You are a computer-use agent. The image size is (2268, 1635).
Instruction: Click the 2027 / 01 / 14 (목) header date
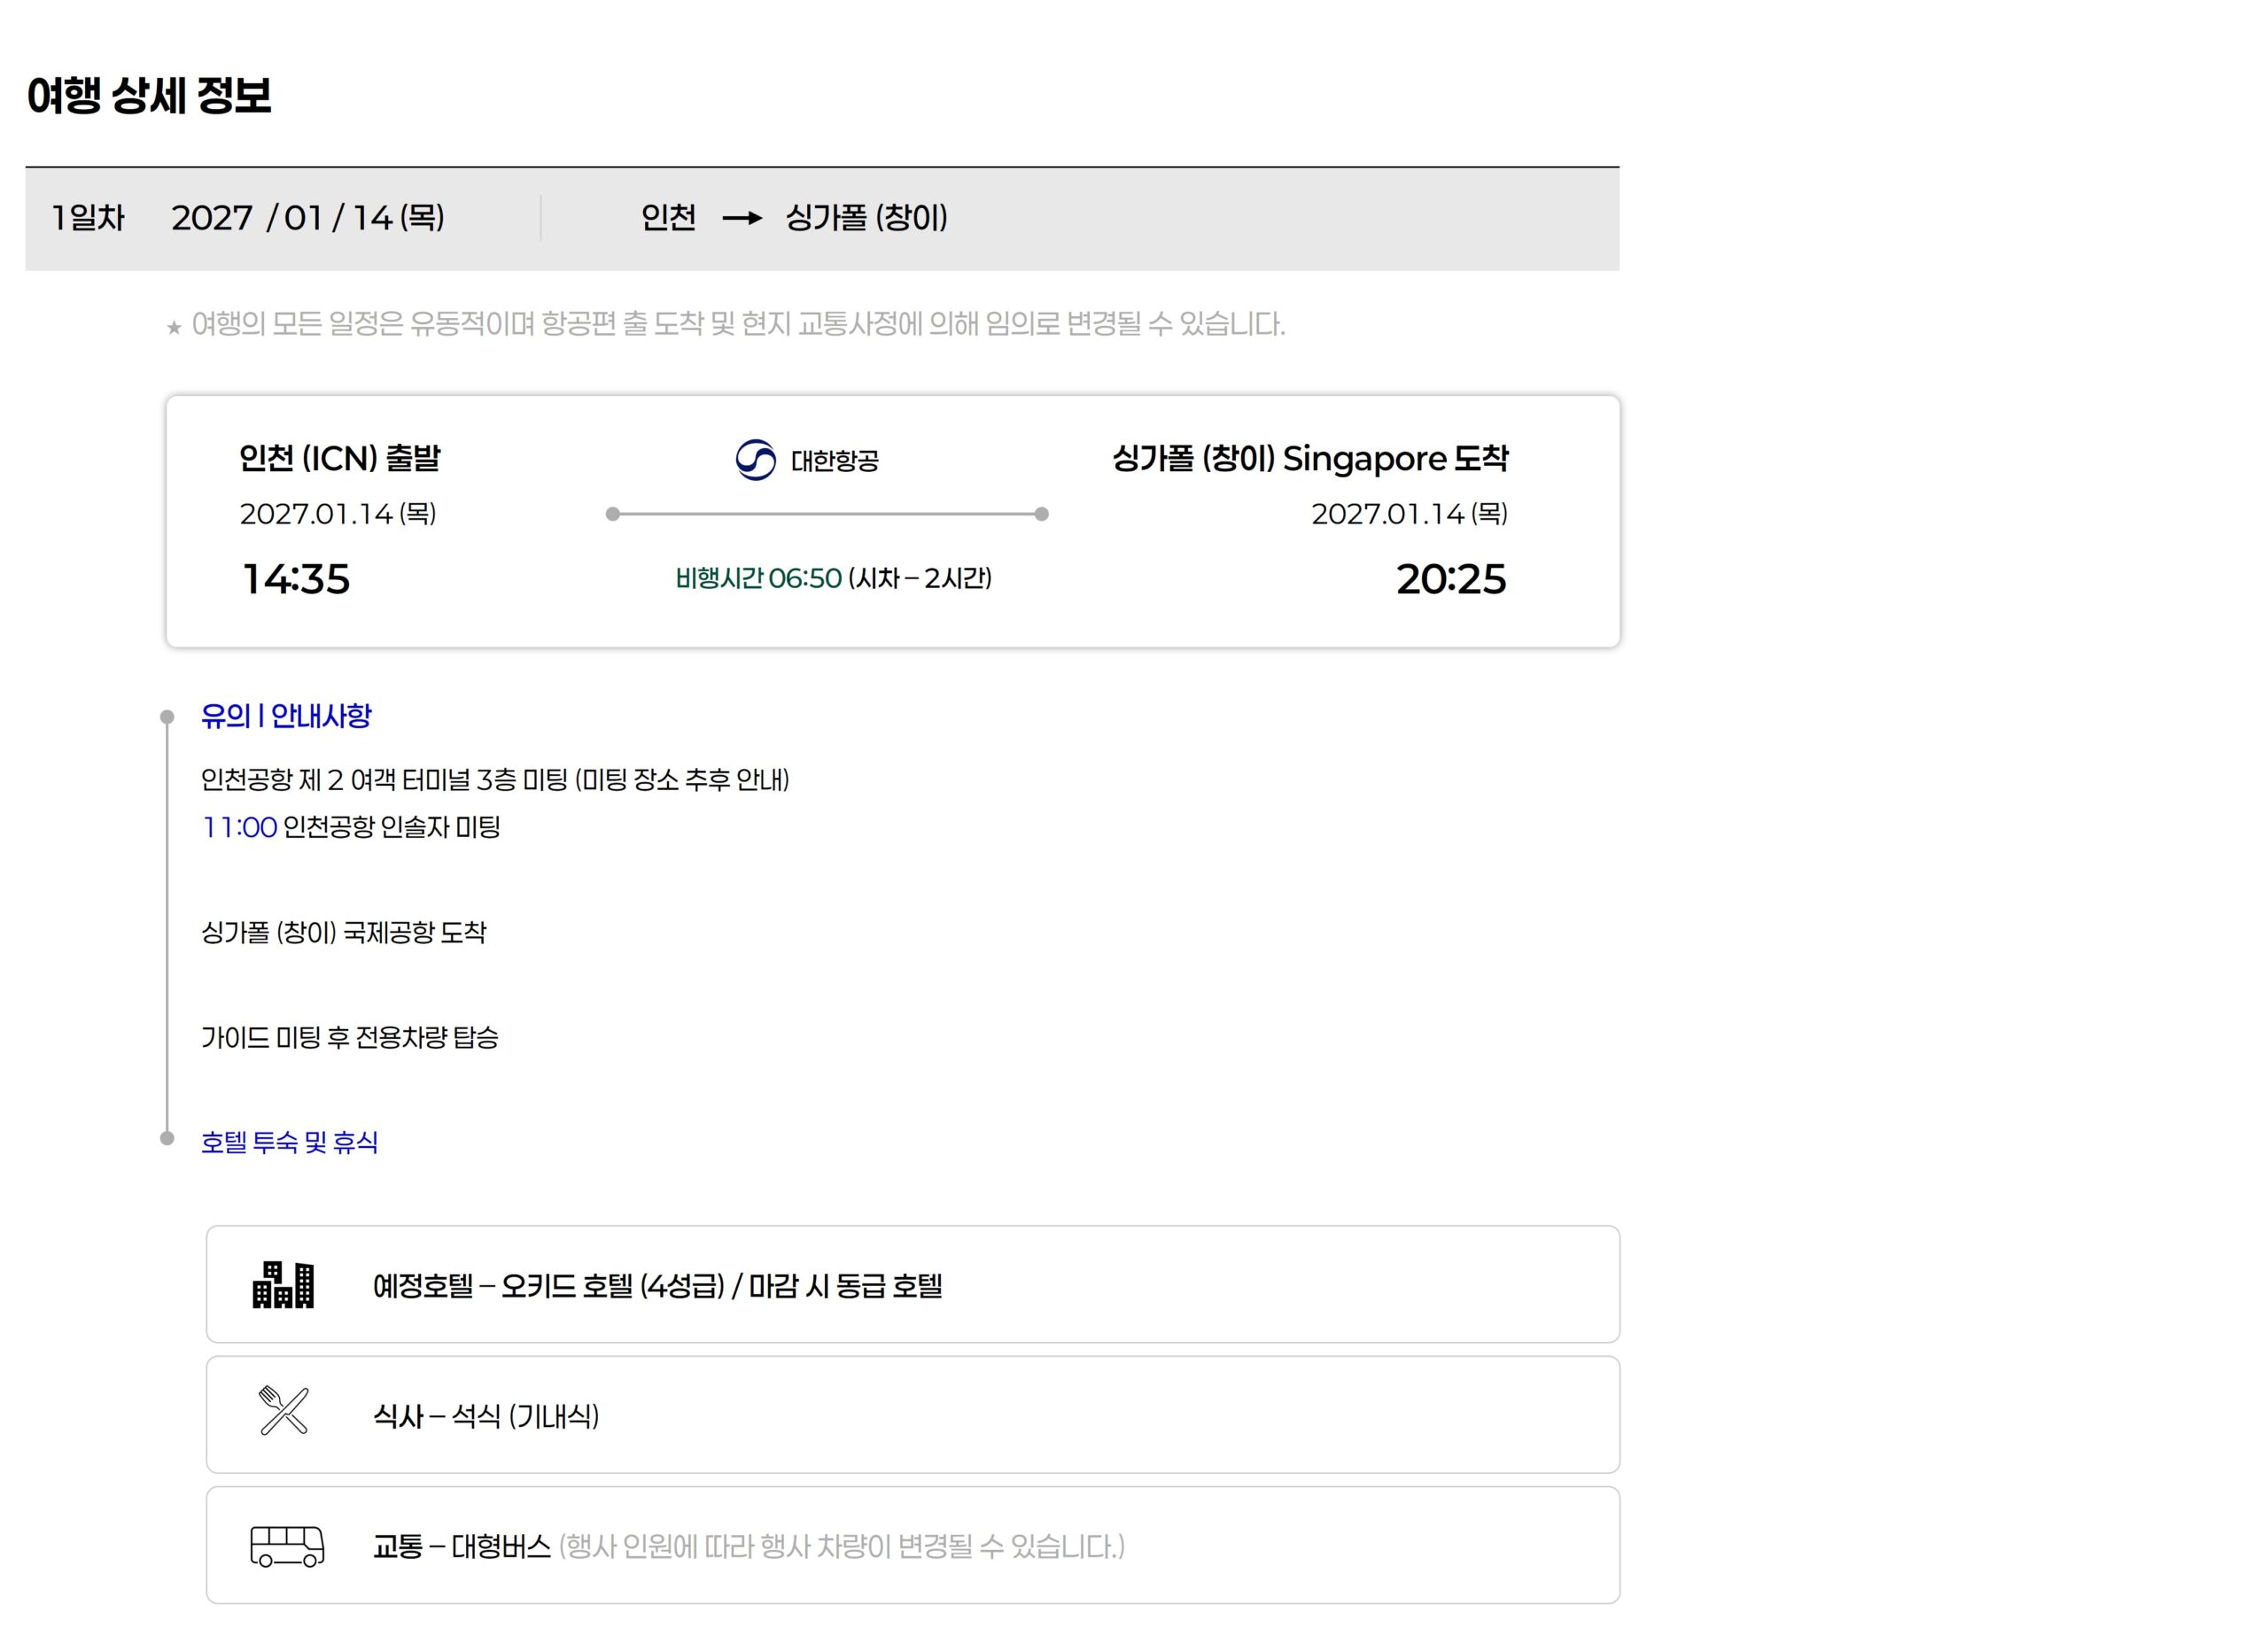click(x=308, y=218)
